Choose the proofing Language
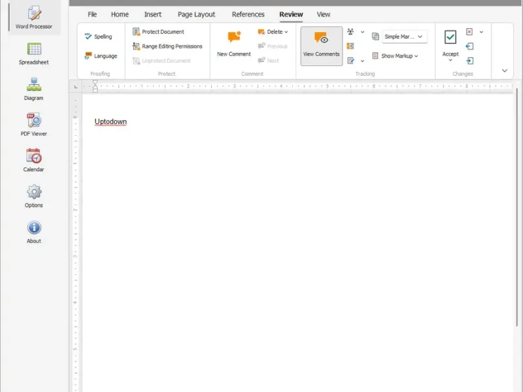The height and width of the screenshot is (392, 523). (x=101, y=56)
